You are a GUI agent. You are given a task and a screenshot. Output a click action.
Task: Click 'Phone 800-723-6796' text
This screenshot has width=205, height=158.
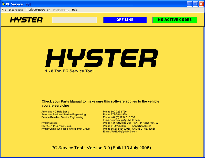click(115, 111)
